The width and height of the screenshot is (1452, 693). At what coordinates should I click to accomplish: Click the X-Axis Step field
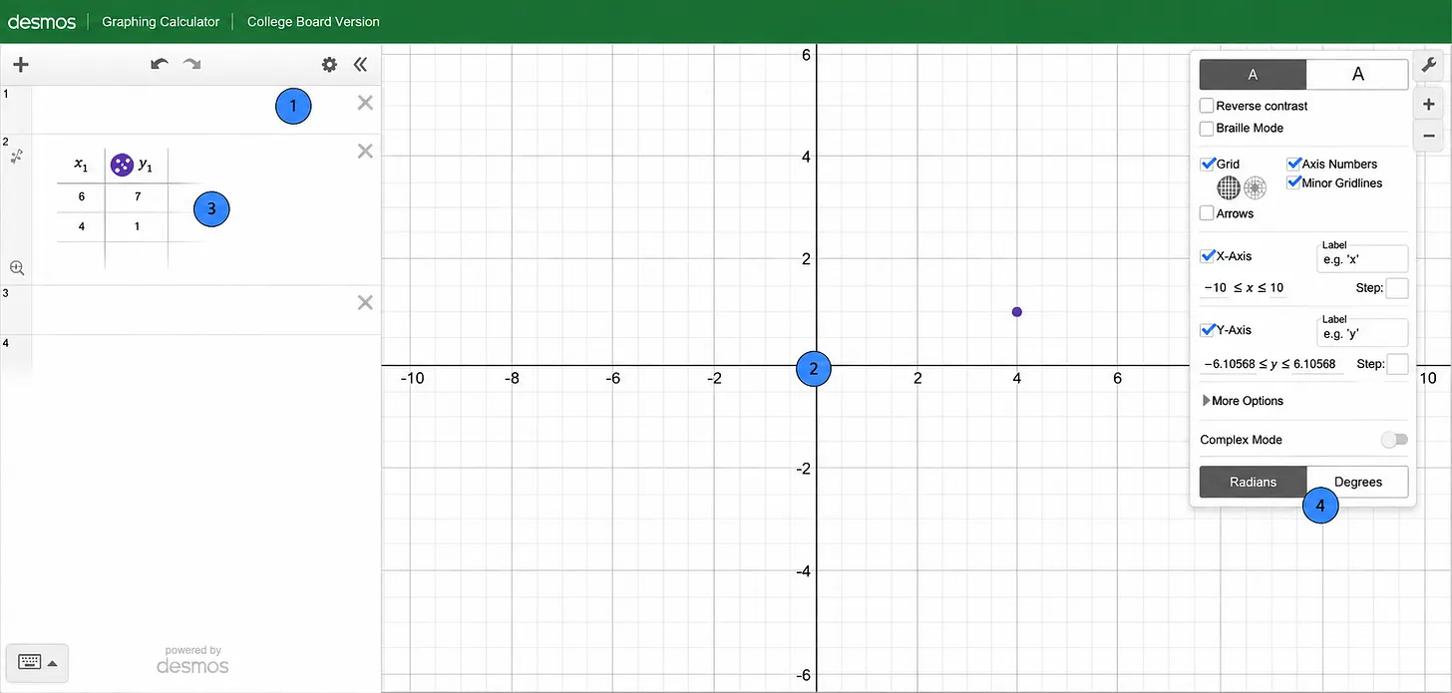click(x=1397, y=288)
